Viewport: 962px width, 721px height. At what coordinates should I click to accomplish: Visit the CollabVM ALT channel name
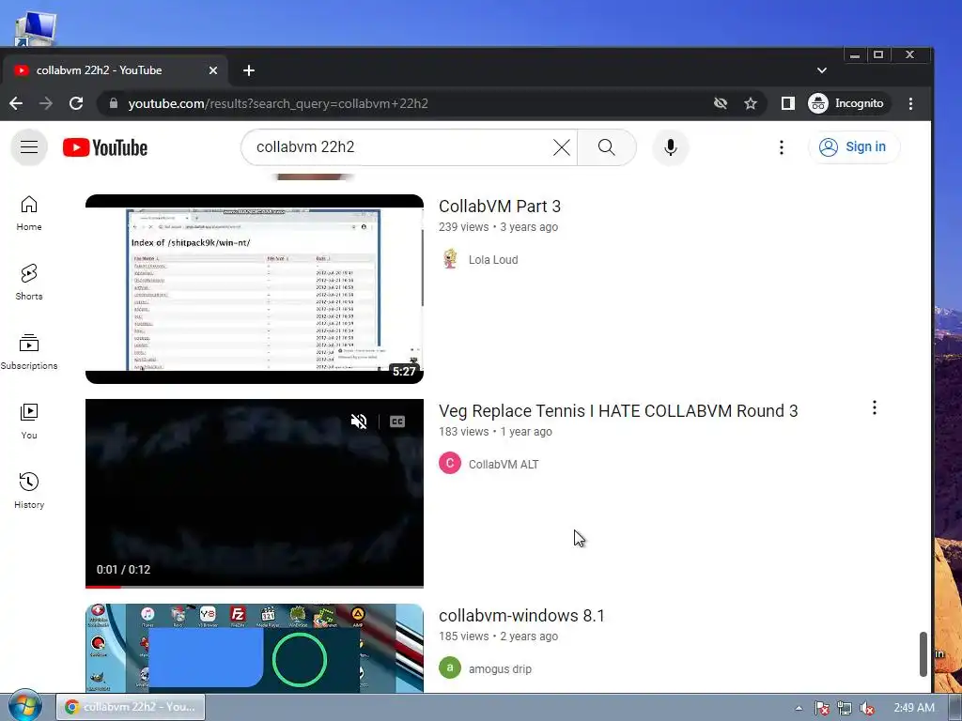coord(504,465)
